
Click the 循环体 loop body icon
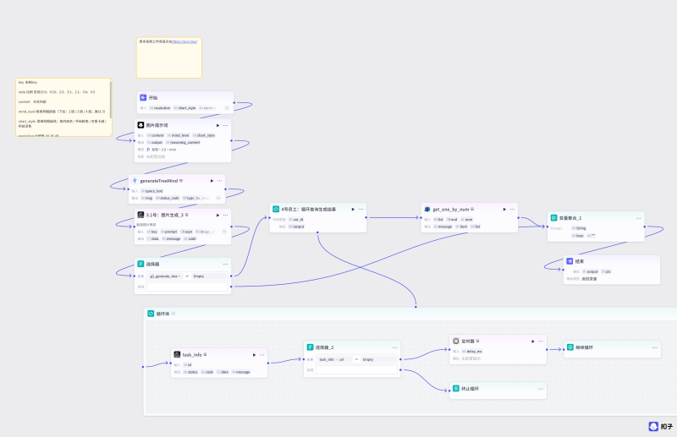tap(151, 314)
